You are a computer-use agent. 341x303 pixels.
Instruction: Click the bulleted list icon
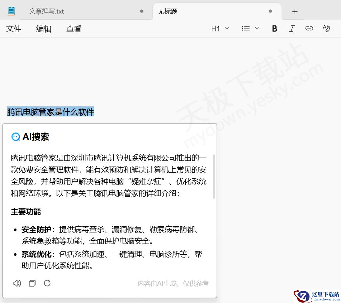click(x=247, y=28)
